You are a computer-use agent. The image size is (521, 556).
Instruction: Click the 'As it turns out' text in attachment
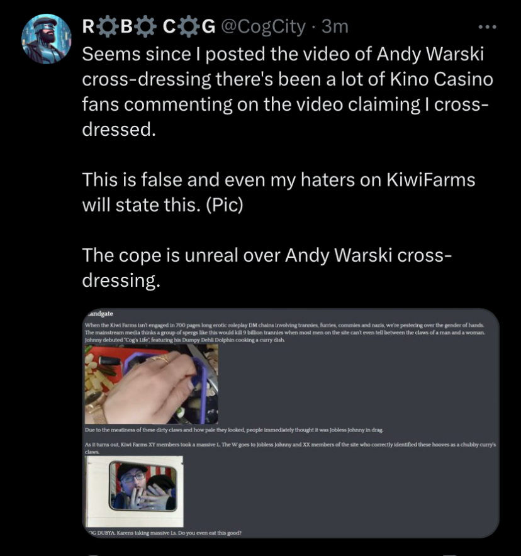[290, 448]
